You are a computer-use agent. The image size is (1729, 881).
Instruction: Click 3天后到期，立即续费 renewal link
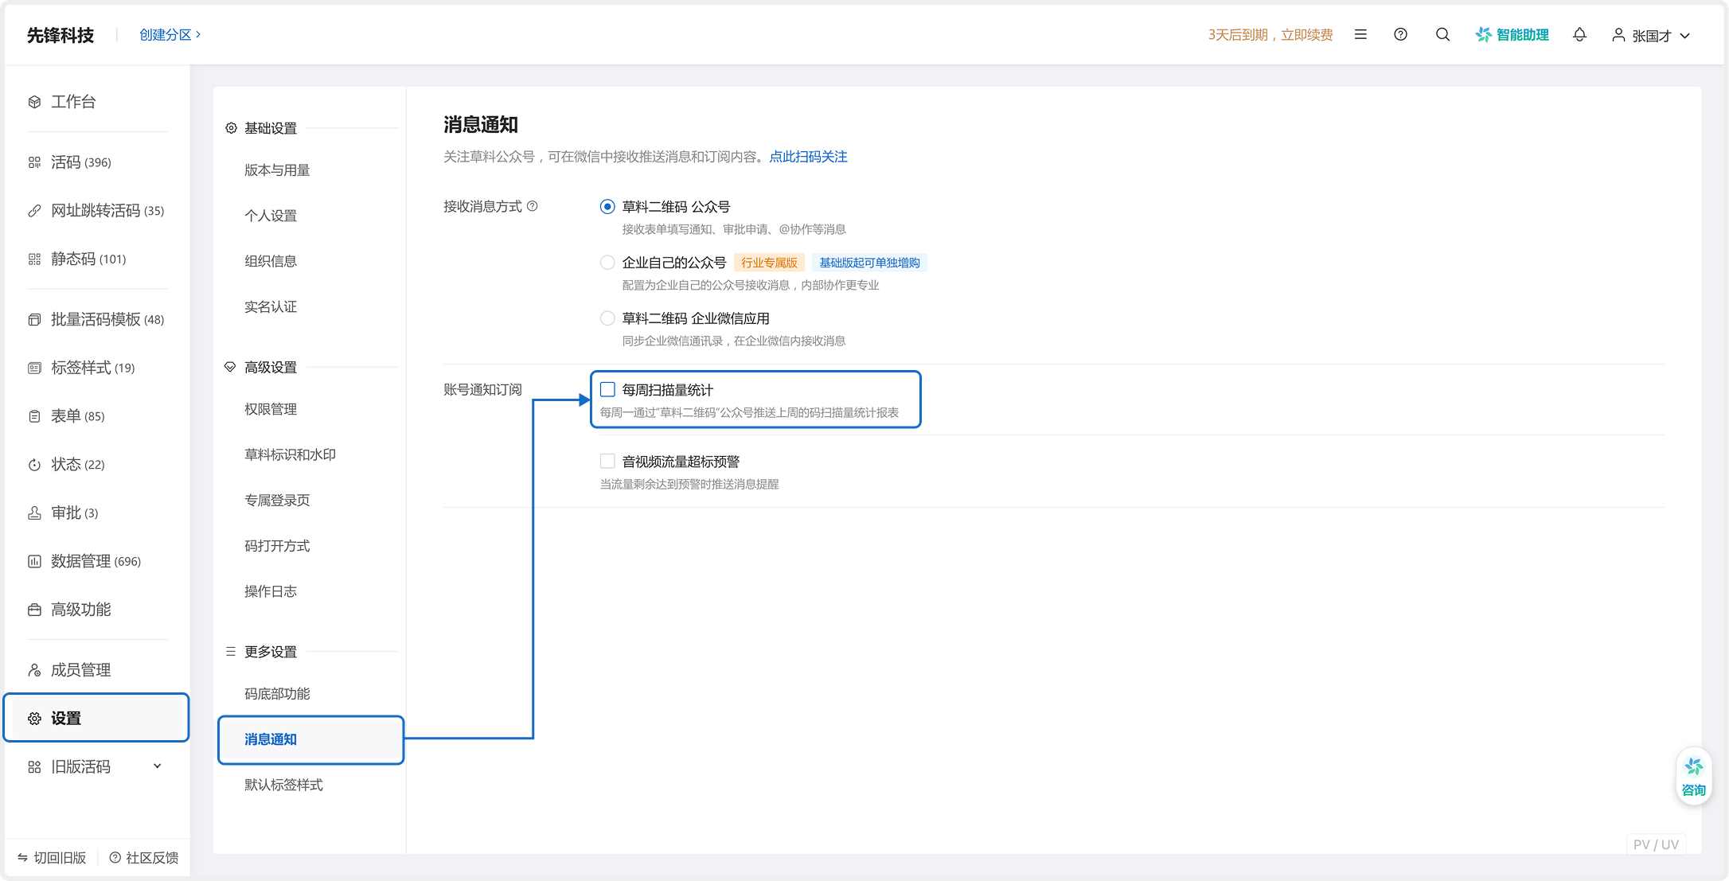click(1270, 35)
